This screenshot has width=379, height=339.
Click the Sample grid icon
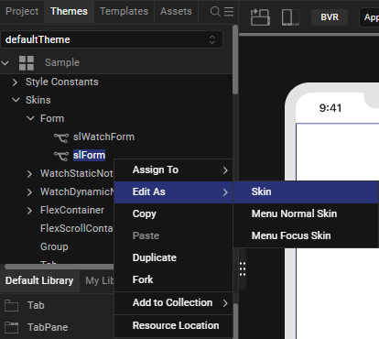27,63
